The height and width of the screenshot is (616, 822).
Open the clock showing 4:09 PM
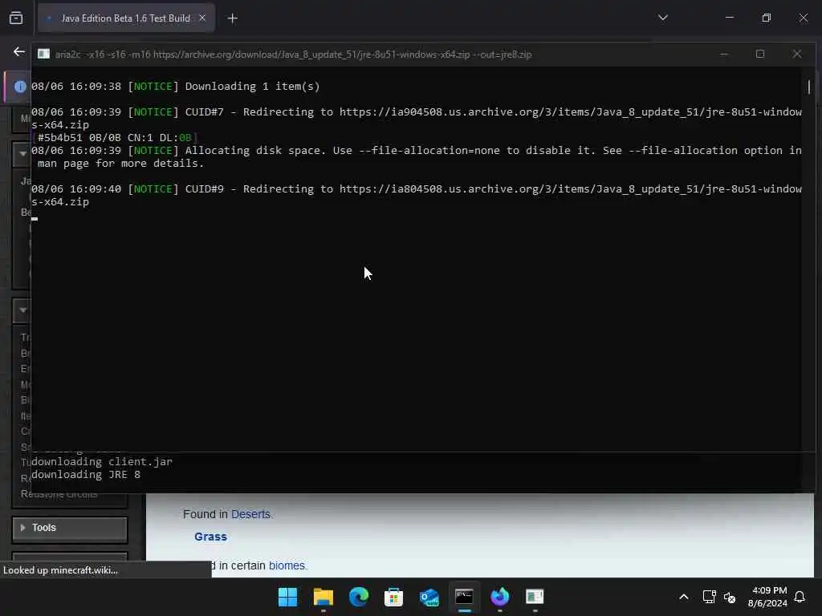coord(767,597)
